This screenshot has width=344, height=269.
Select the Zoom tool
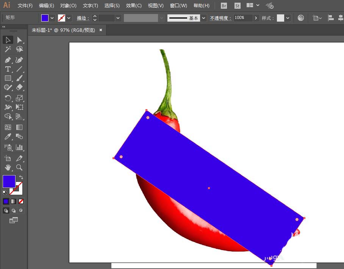click(x=19, y=167)
